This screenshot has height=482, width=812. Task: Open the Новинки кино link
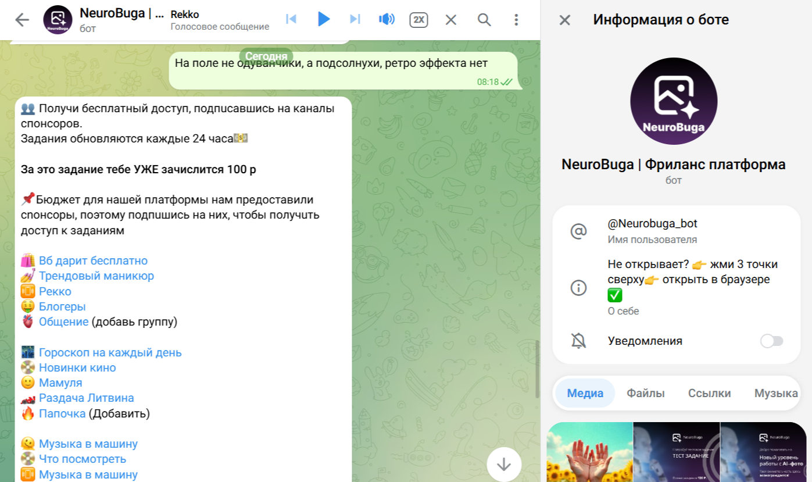point(77,367)
